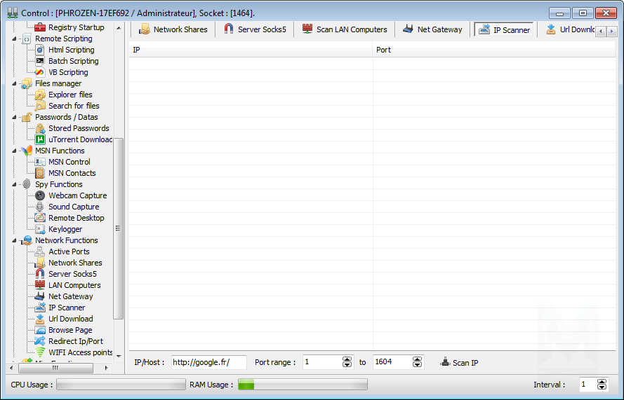Increase the Interval spinner value

click(x=602, y=381)
